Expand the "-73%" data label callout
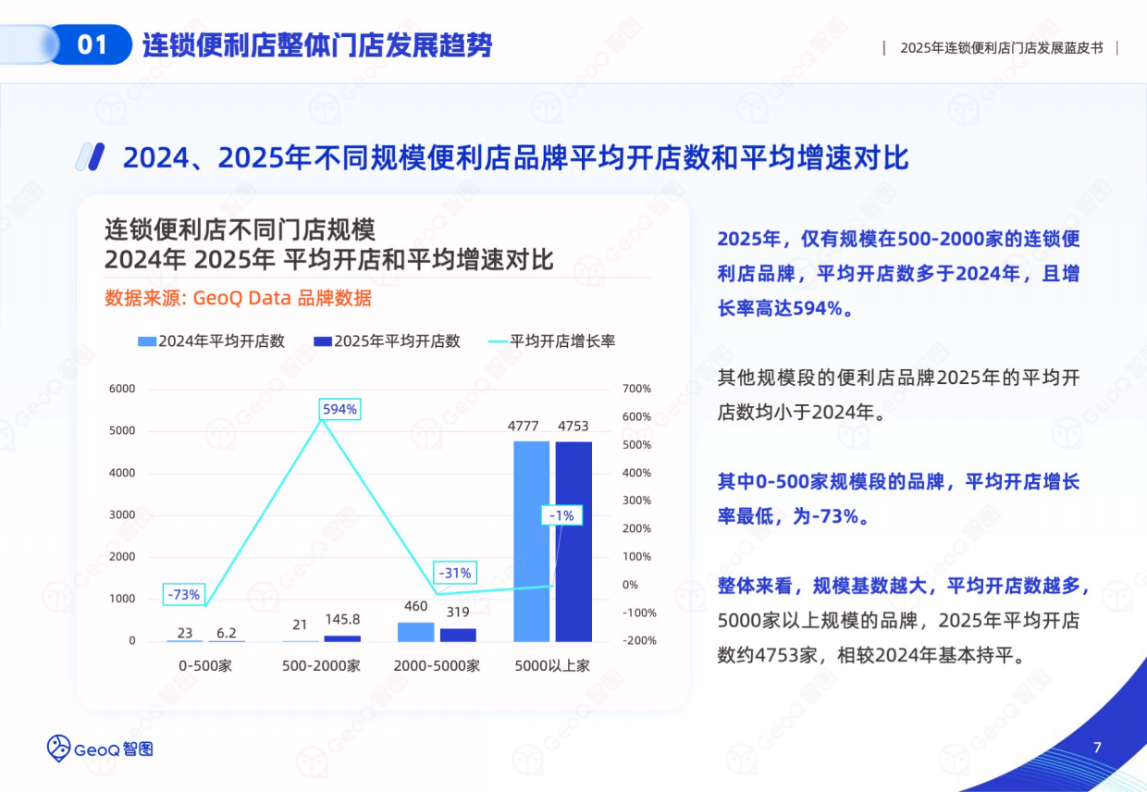The image size is (1147, 792). click(x=182, y=595)
